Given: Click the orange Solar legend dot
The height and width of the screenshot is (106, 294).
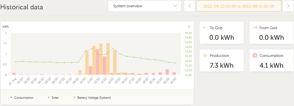Looking at the screenshot, I should pyautogui.click(x=49, y=97).
